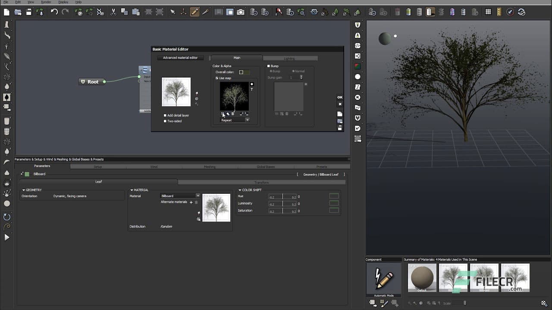Expand the Alternate materials list with the plus
The height and width of the screenshot is (310, 552).
[x=192, y=201]
